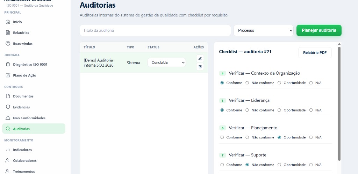Viewport: 358px width, 174px height.
Task: Click the STATUS column header
Action: point(153,47)
